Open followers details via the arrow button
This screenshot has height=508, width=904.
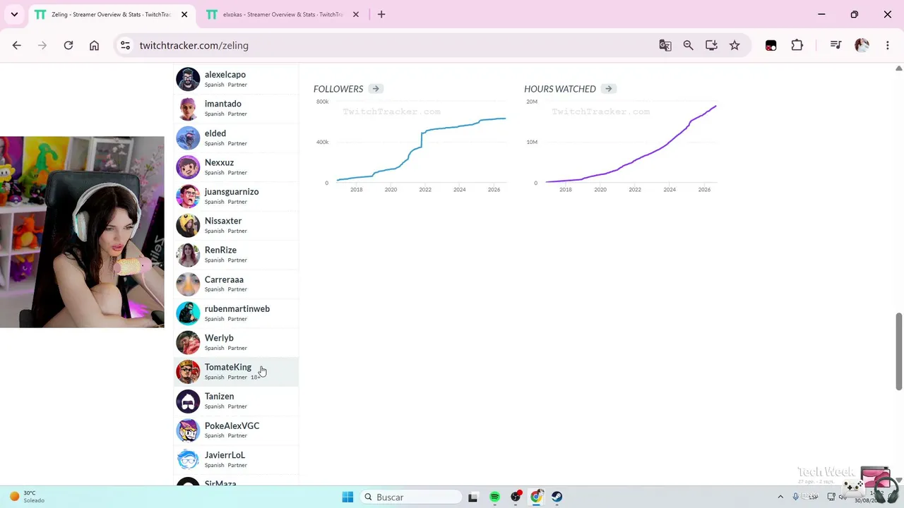(x=376, y=89)
